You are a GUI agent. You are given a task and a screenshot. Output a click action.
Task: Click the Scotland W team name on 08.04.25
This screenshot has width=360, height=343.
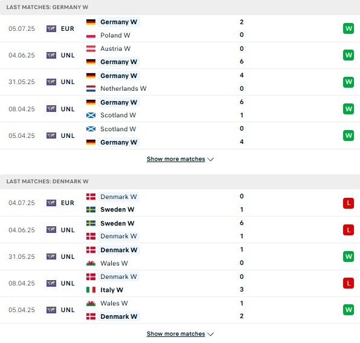[x=118, y=115]
